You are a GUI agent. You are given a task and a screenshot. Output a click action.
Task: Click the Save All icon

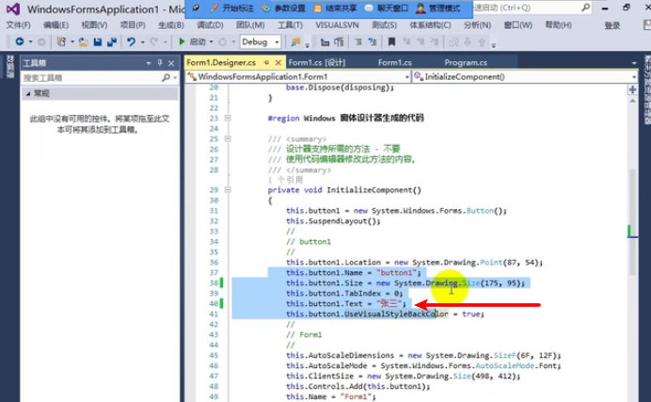[x=112, y=42]
